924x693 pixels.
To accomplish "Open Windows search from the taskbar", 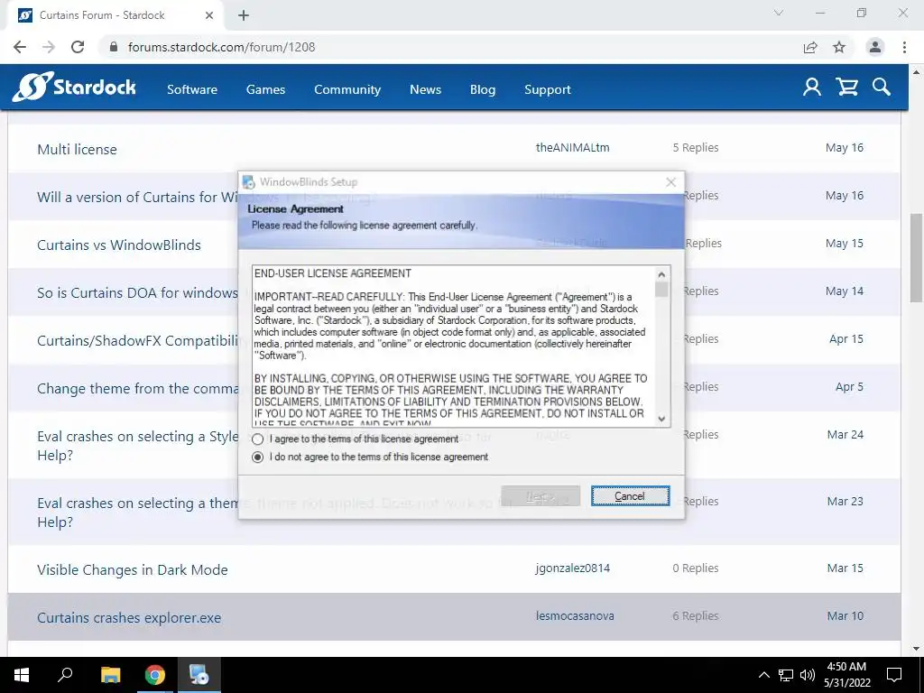I will pos(65,675).
